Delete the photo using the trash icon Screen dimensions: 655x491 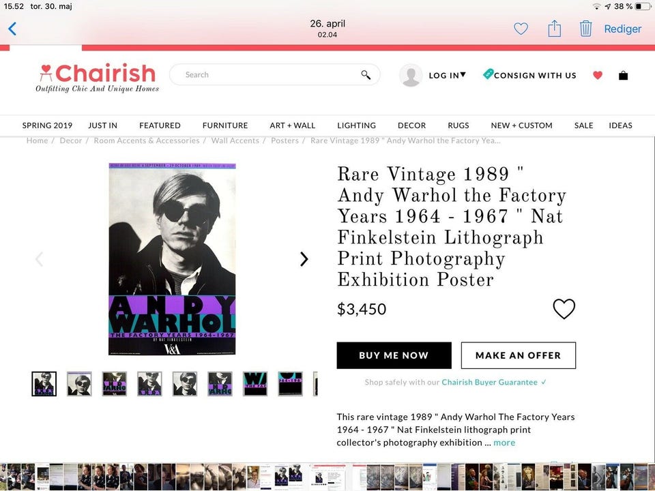coord(585,29)
